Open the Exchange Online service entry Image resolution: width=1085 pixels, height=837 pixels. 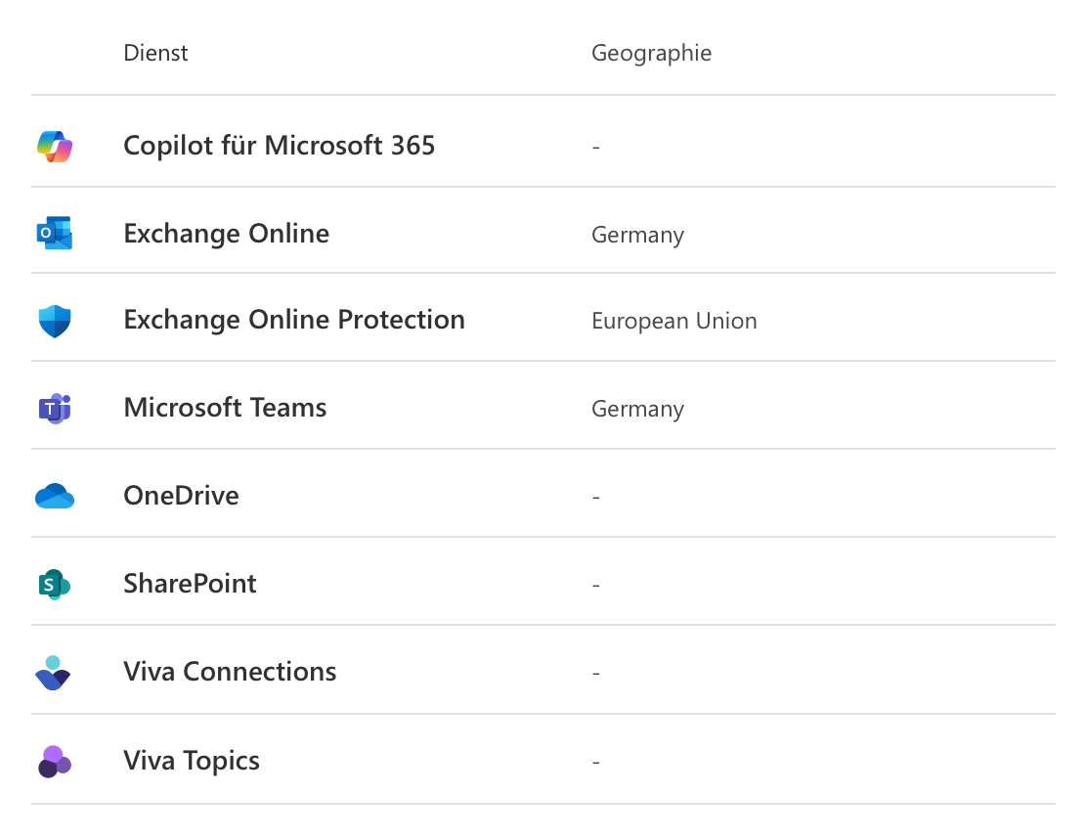click(226, 234)
